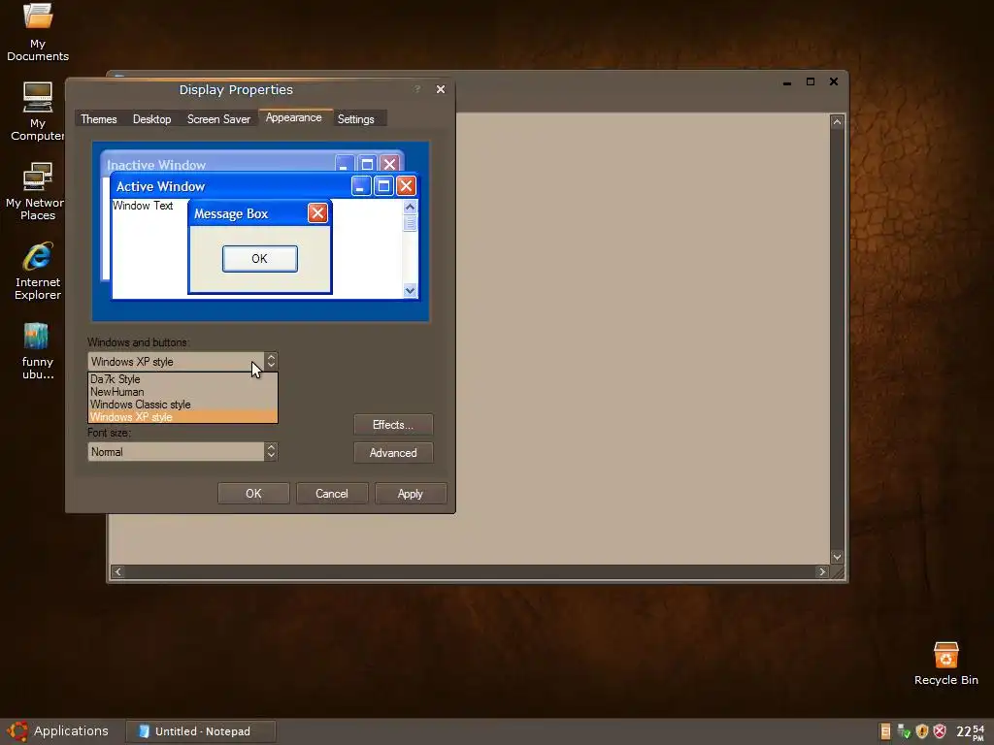This screenshot has width=994, height=745.
Task: Click the yellow security shield tray icon
Action: click(922, 731)
